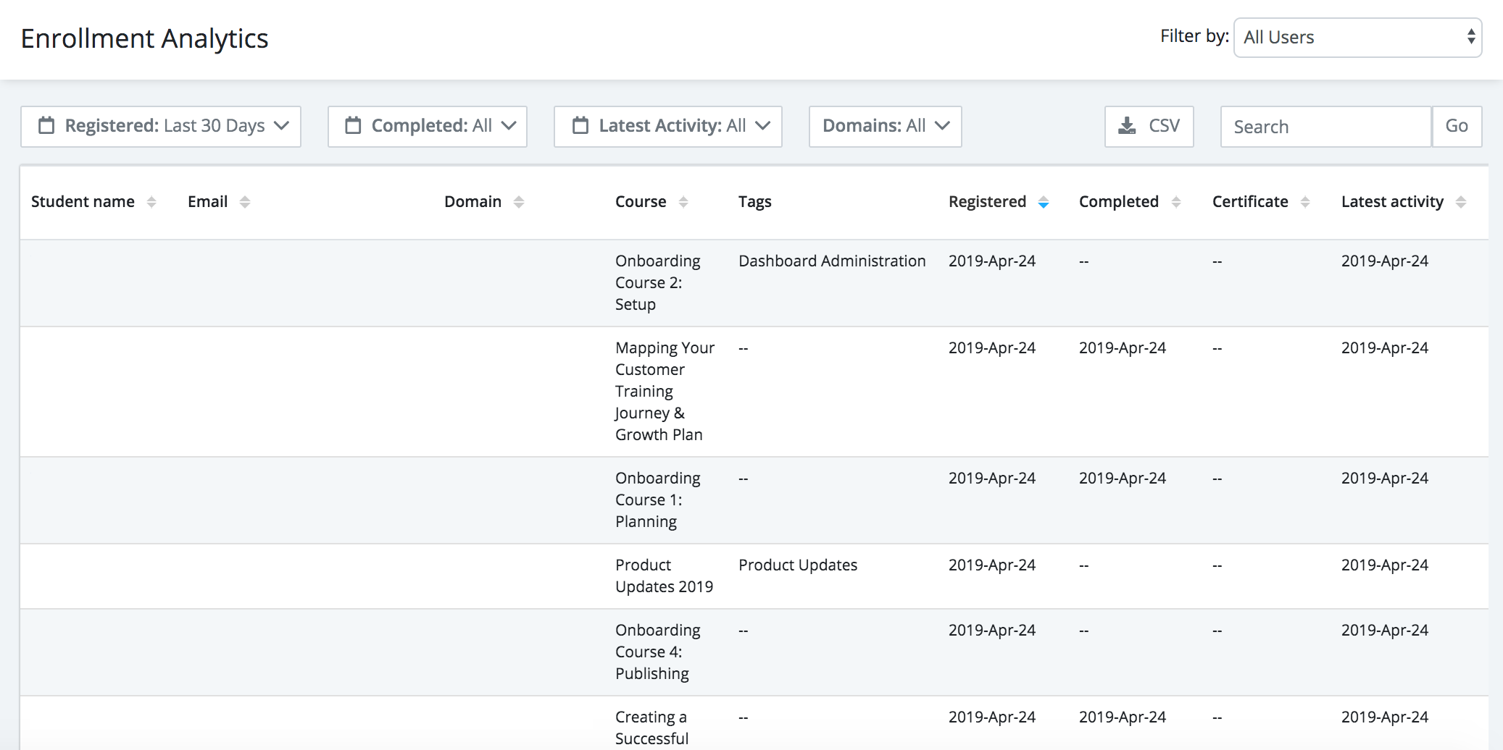The height and width of the screenshot is (750, 1503).
Task: Sort by Completed date arrows
Action: (x=1176, y=202)
